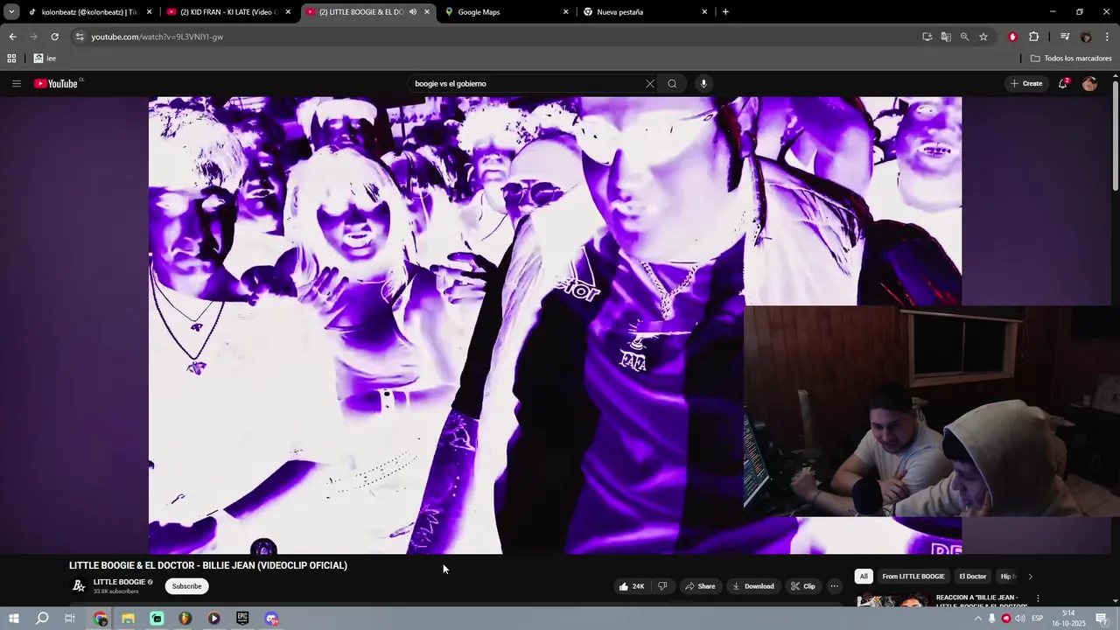Run the YouTube search magnifier button
1120x630 pixels.
click(672, 84)
